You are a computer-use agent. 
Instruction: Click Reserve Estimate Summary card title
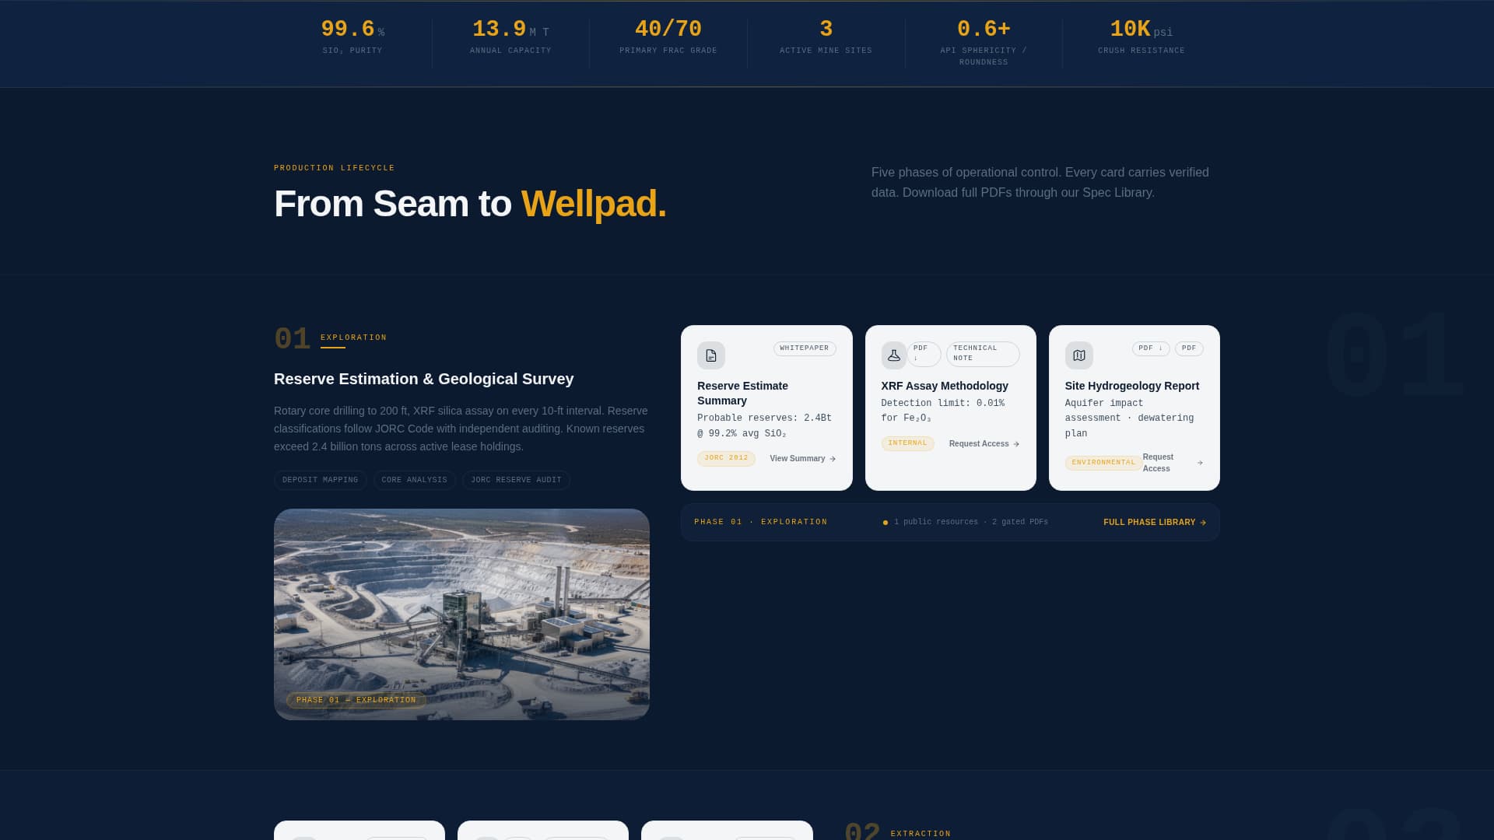pos(742,393)
